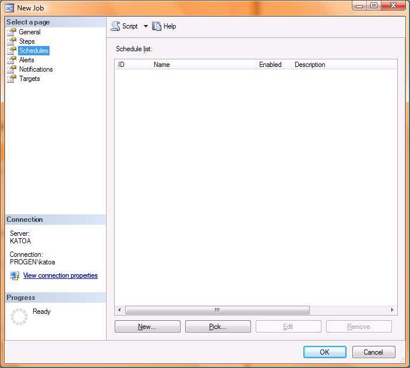This screenshot has height=368, width=410.
Task: Confirm the job with OK
Action: coord(325,352)
